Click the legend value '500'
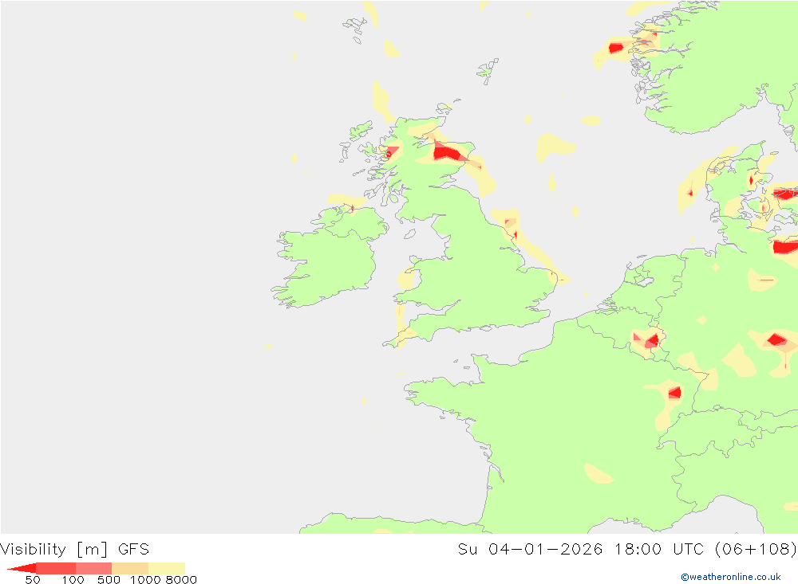 pyautogui.click(x=109, y=580)
